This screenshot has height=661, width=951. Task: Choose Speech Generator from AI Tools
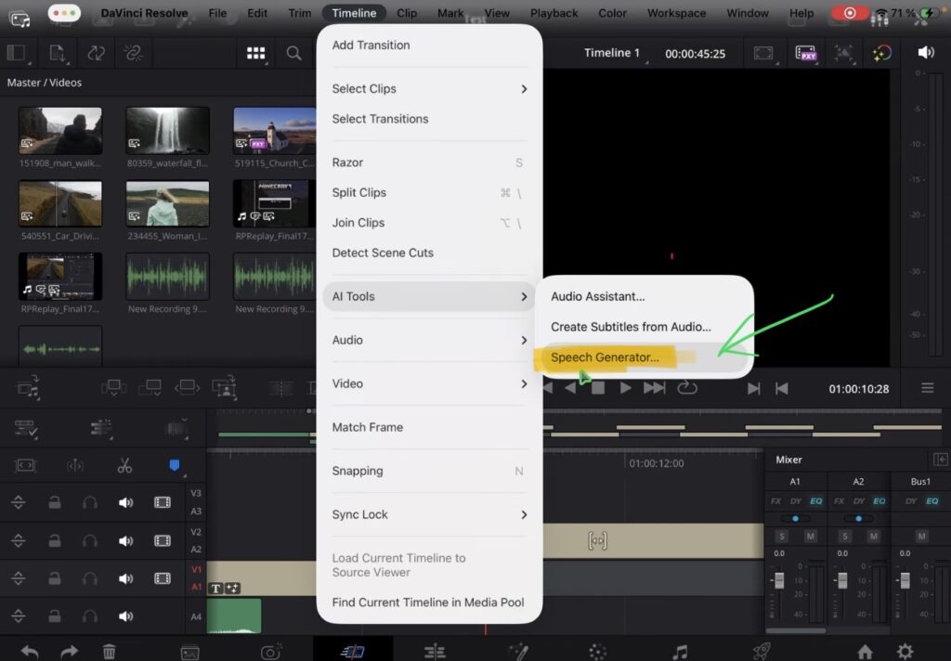tap(645, 357)
